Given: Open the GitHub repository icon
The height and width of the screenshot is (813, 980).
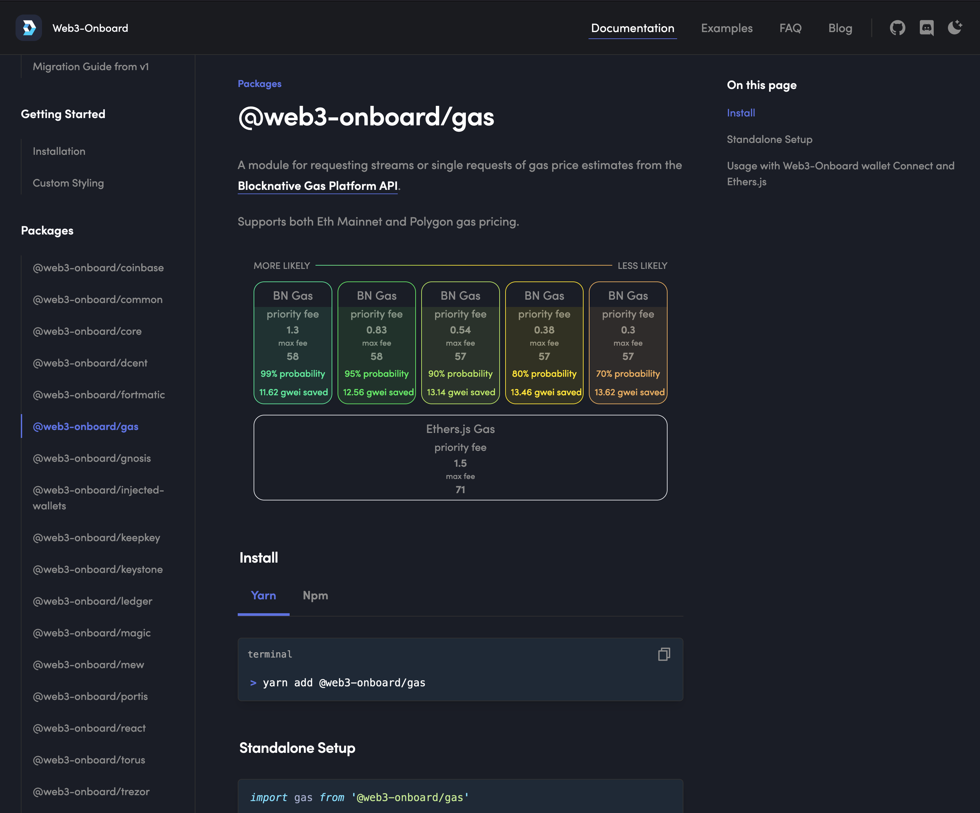Looking at the screenshot, I should tap(897, 28).
